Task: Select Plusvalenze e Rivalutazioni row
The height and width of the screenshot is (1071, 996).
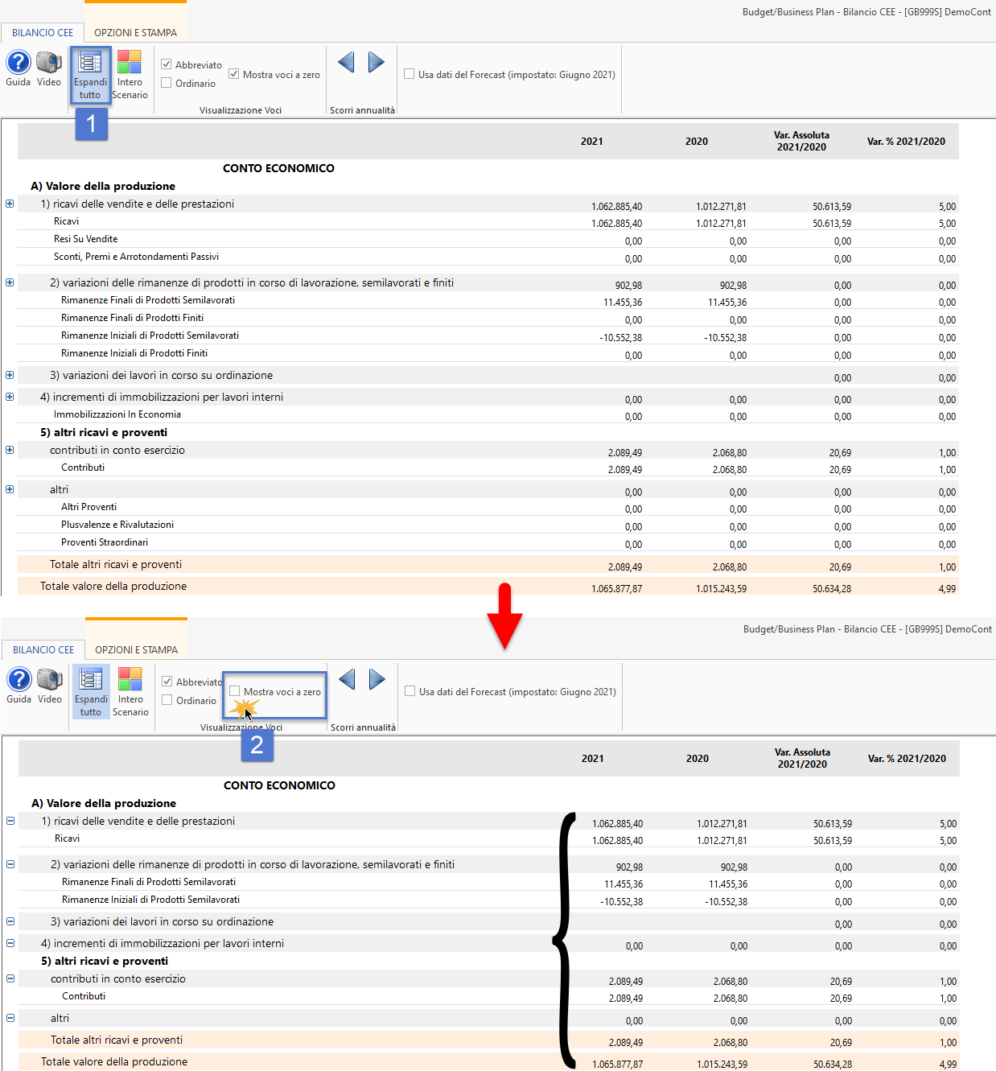Action: (x=488, y=525)
